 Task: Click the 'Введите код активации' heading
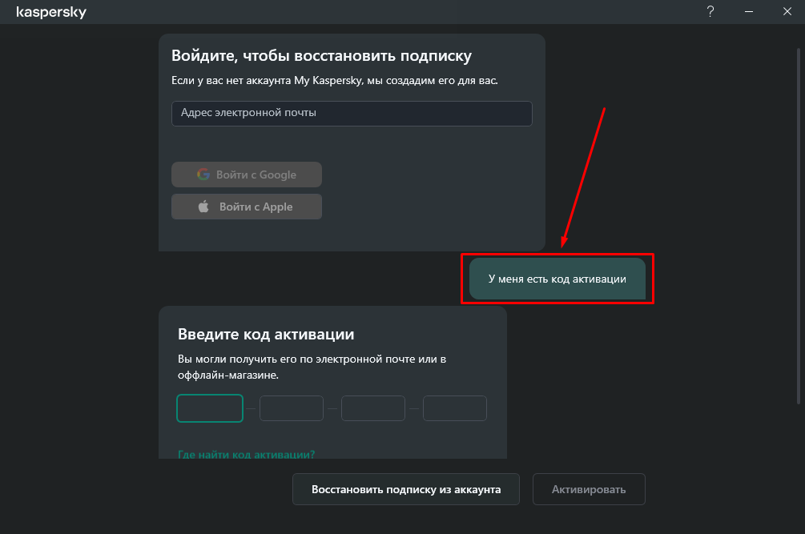coord(266,334)
